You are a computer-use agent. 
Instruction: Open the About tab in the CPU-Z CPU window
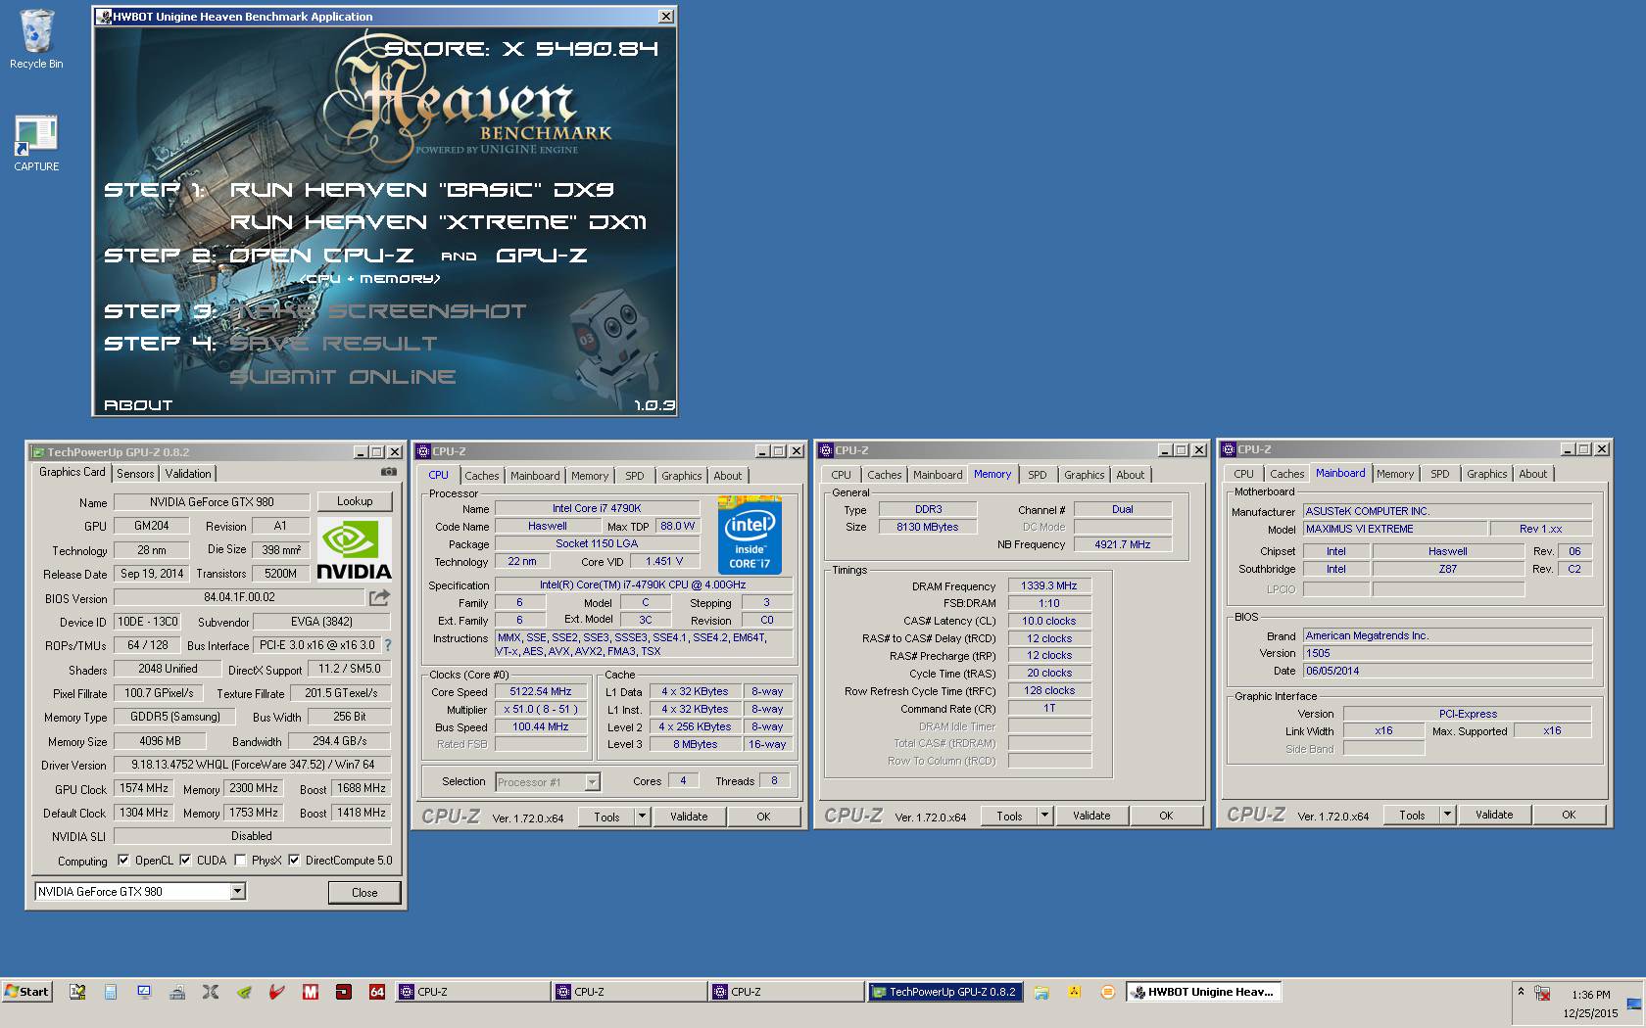pyautogui.click(x=728, y=476)
